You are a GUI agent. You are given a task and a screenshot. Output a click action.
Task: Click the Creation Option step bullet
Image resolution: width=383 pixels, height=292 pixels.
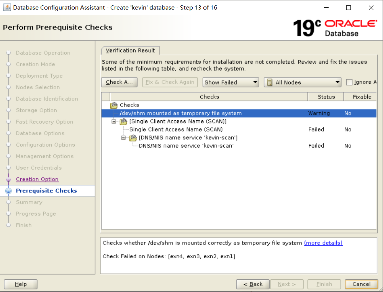(8, 179)
